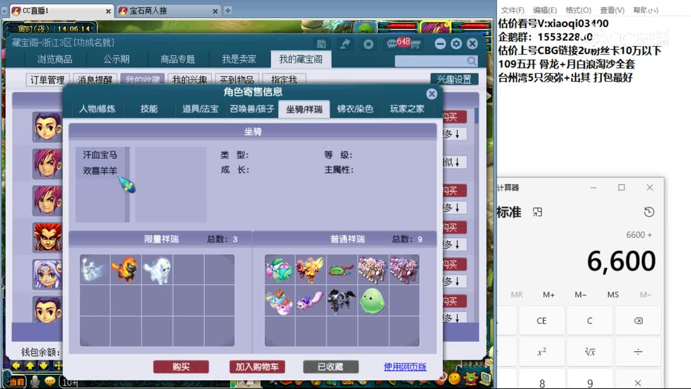Open the 格式(O) menu in Notepad
Viewport: 691px width, 389px height.
[577, 10]
